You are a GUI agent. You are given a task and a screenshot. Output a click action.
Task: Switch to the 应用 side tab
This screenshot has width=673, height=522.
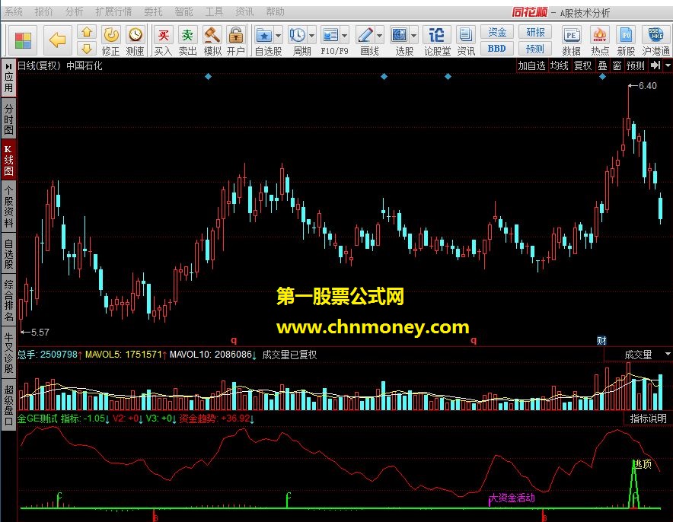[x=8, y=78]
